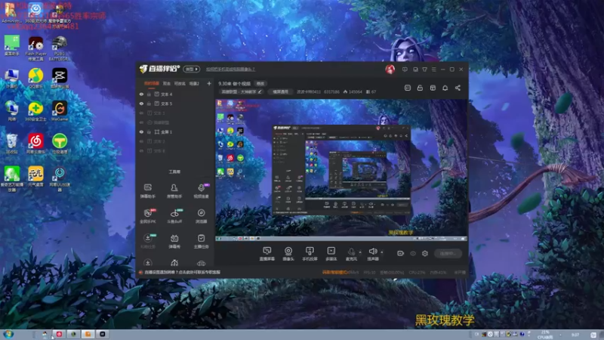Open the share icon at top right

(458, 88)
